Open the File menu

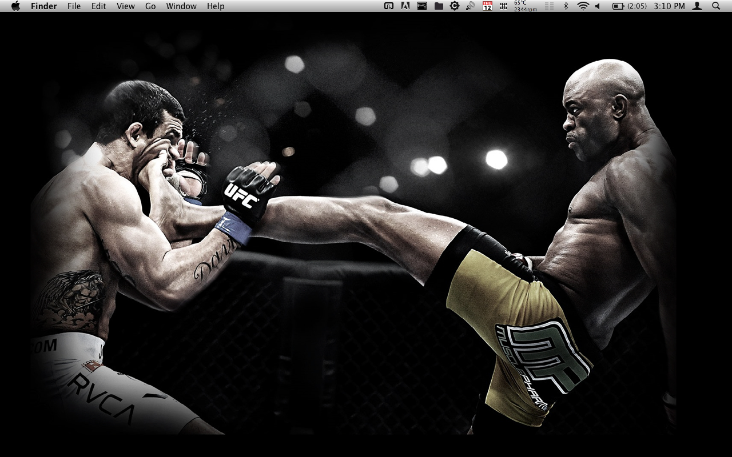[74, 6]
